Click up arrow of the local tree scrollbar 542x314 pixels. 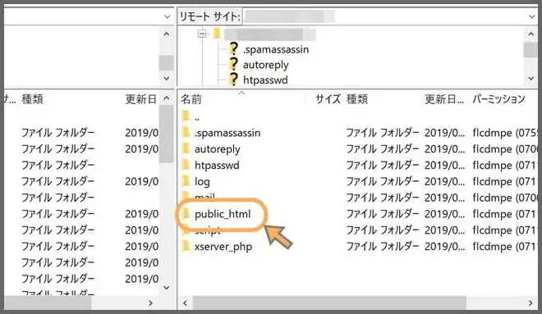point(166,34)
